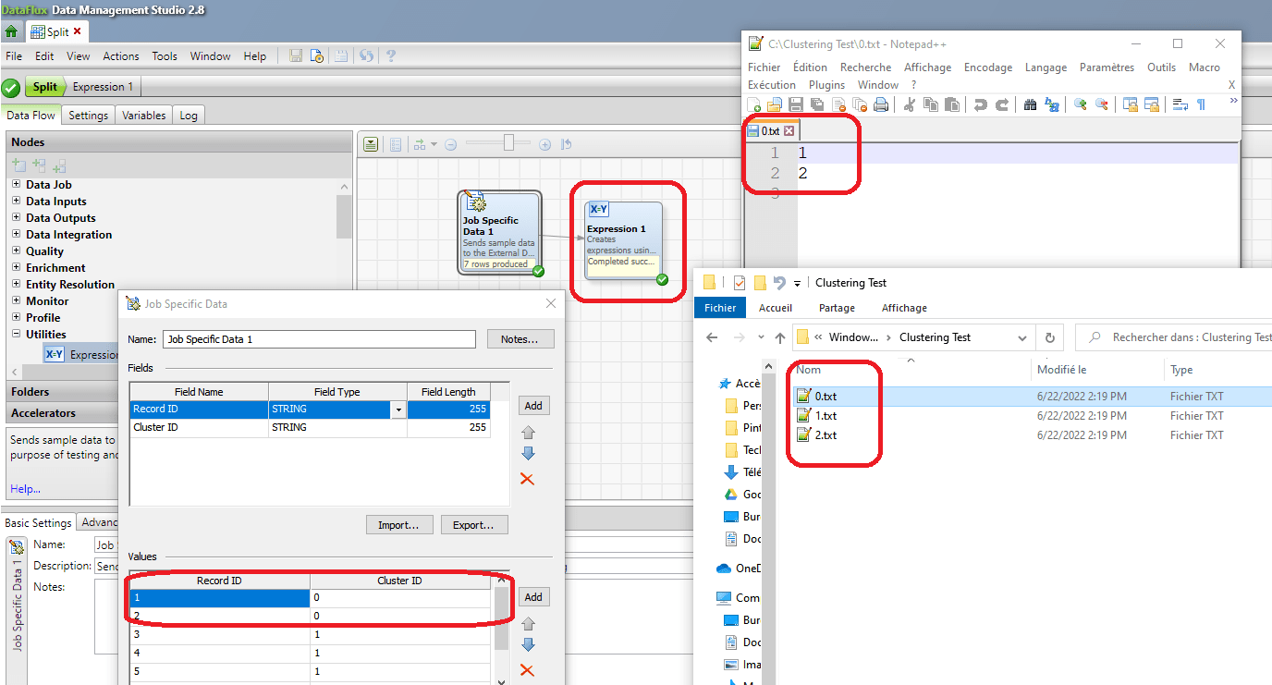The width and height of the screenshot is (1272, 685).
Task: Click the Cut scissors icon in Notepad++
Action: [910, 104]
